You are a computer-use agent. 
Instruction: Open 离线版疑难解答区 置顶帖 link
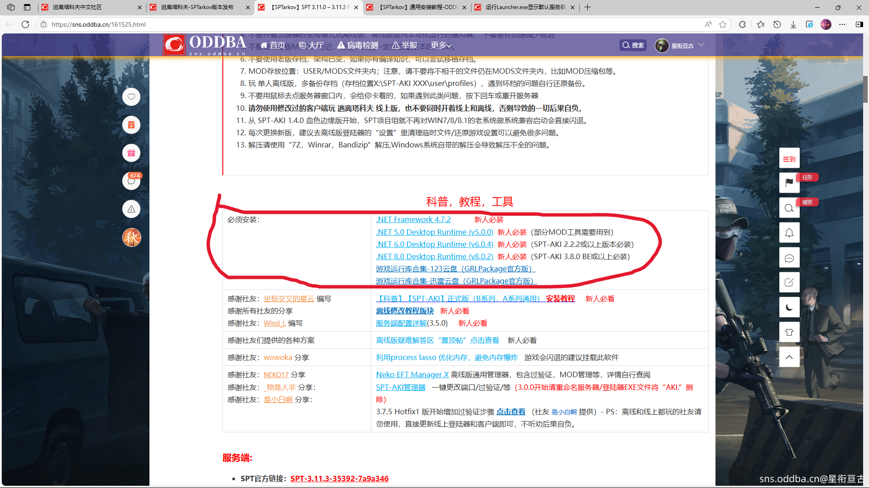[437, 340]
